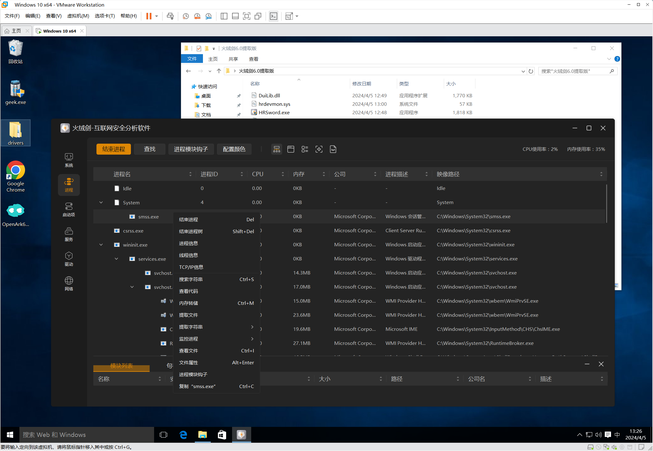
Task: Sort processes by 内存 column
Action: [309, 174]
